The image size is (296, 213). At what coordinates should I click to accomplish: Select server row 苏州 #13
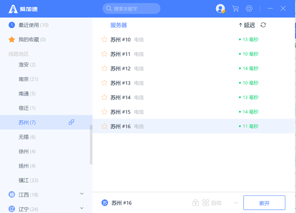pos(193,83)
